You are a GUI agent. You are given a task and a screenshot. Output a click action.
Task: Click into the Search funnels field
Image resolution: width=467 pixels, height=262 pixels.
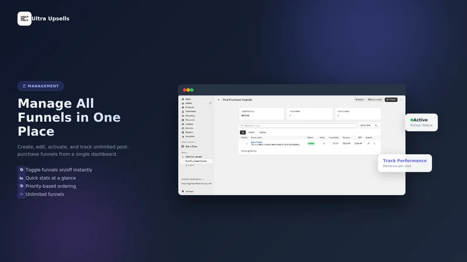[299, 125]
